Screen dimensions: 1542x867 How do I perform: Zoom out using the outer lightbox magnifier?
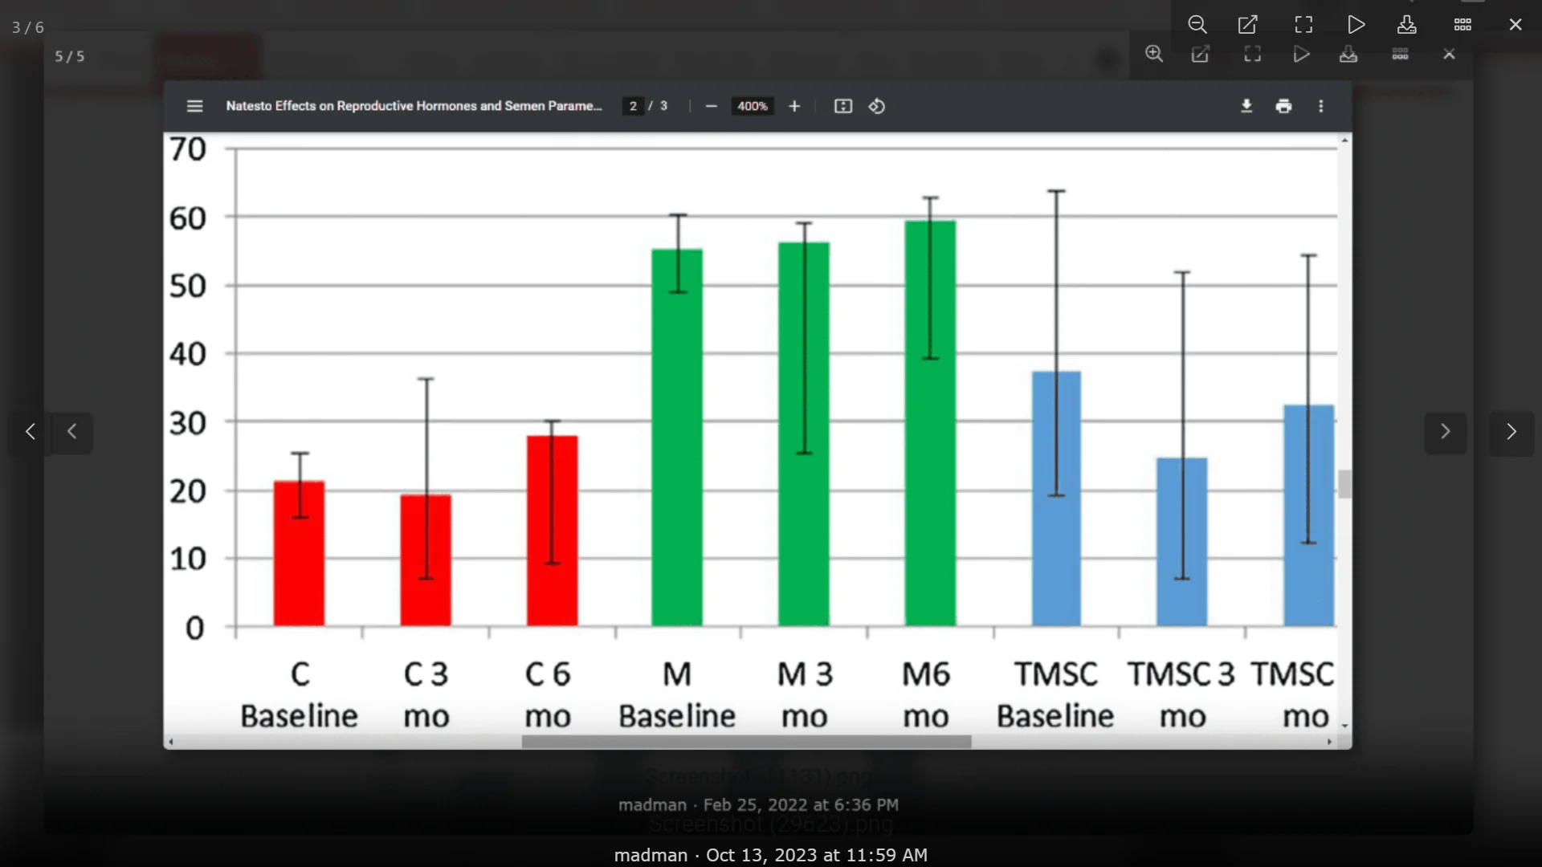pyautogui.click(x=1197, y=25)
